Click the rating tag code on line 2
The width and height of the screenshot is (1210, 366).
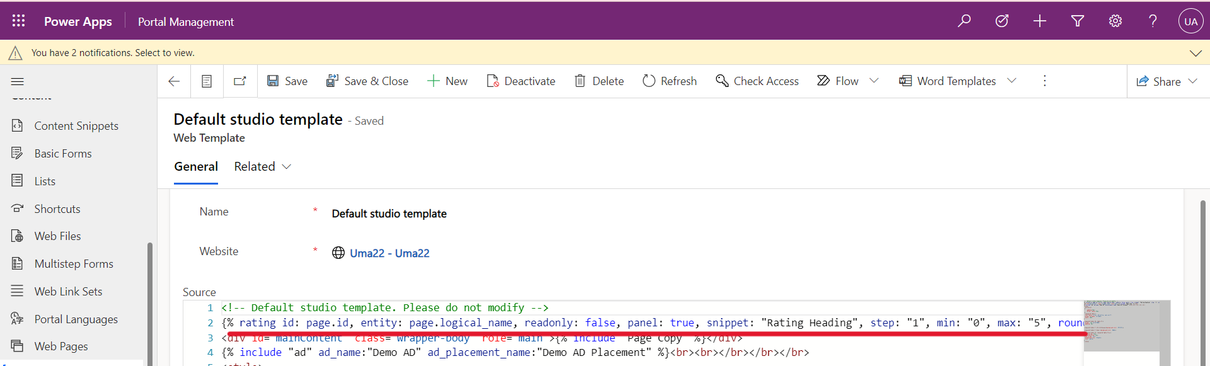click(652, 323)
